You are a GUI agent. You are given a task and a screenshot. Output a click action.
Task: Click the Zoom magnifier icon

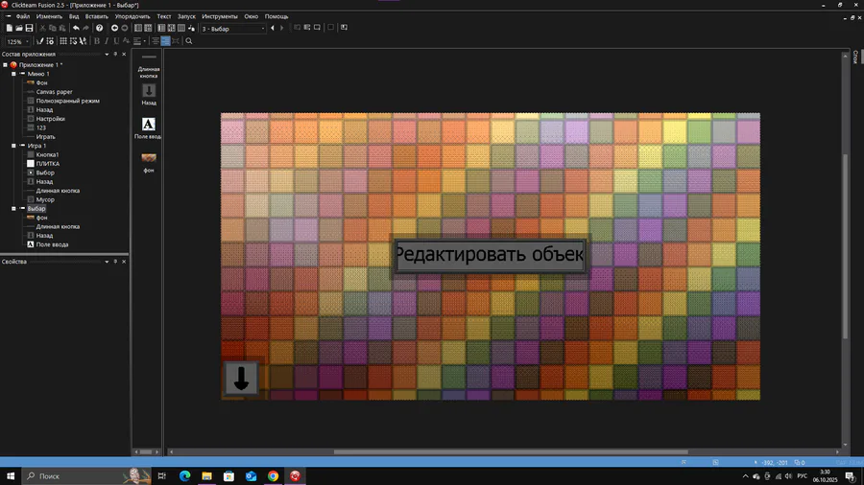coord(189,41)
